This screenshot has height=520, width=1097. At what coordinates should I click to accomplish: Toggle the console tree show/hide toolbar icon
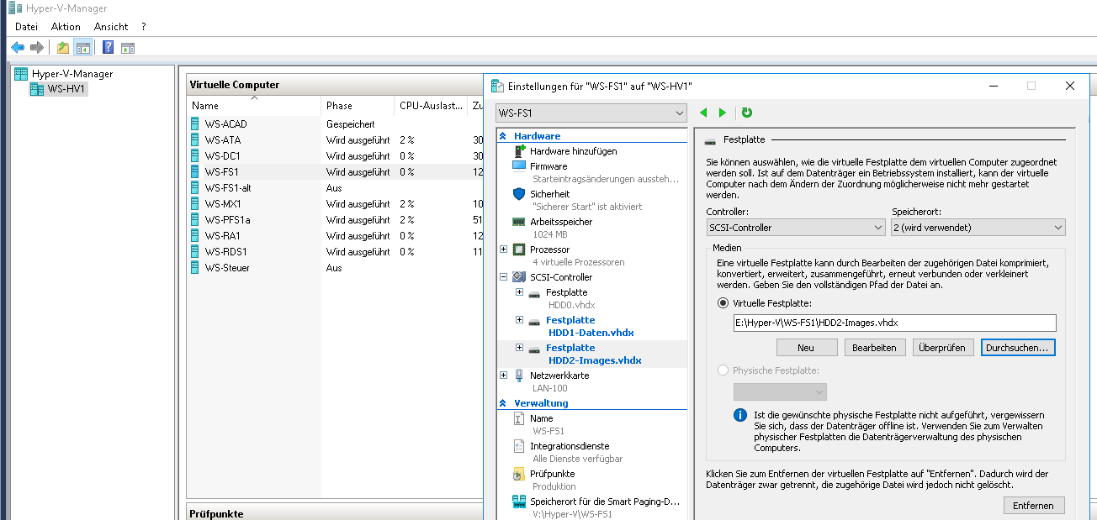point(82,47)
